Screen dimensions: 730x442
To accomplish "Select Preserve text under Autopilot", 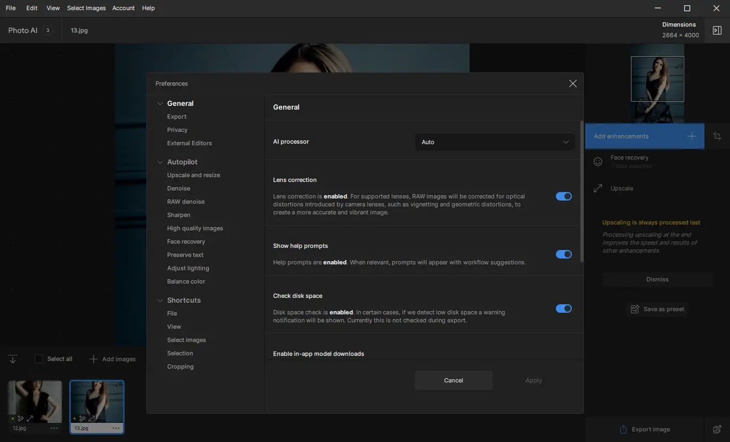I will pyautogui.click(x=185, y=255).
